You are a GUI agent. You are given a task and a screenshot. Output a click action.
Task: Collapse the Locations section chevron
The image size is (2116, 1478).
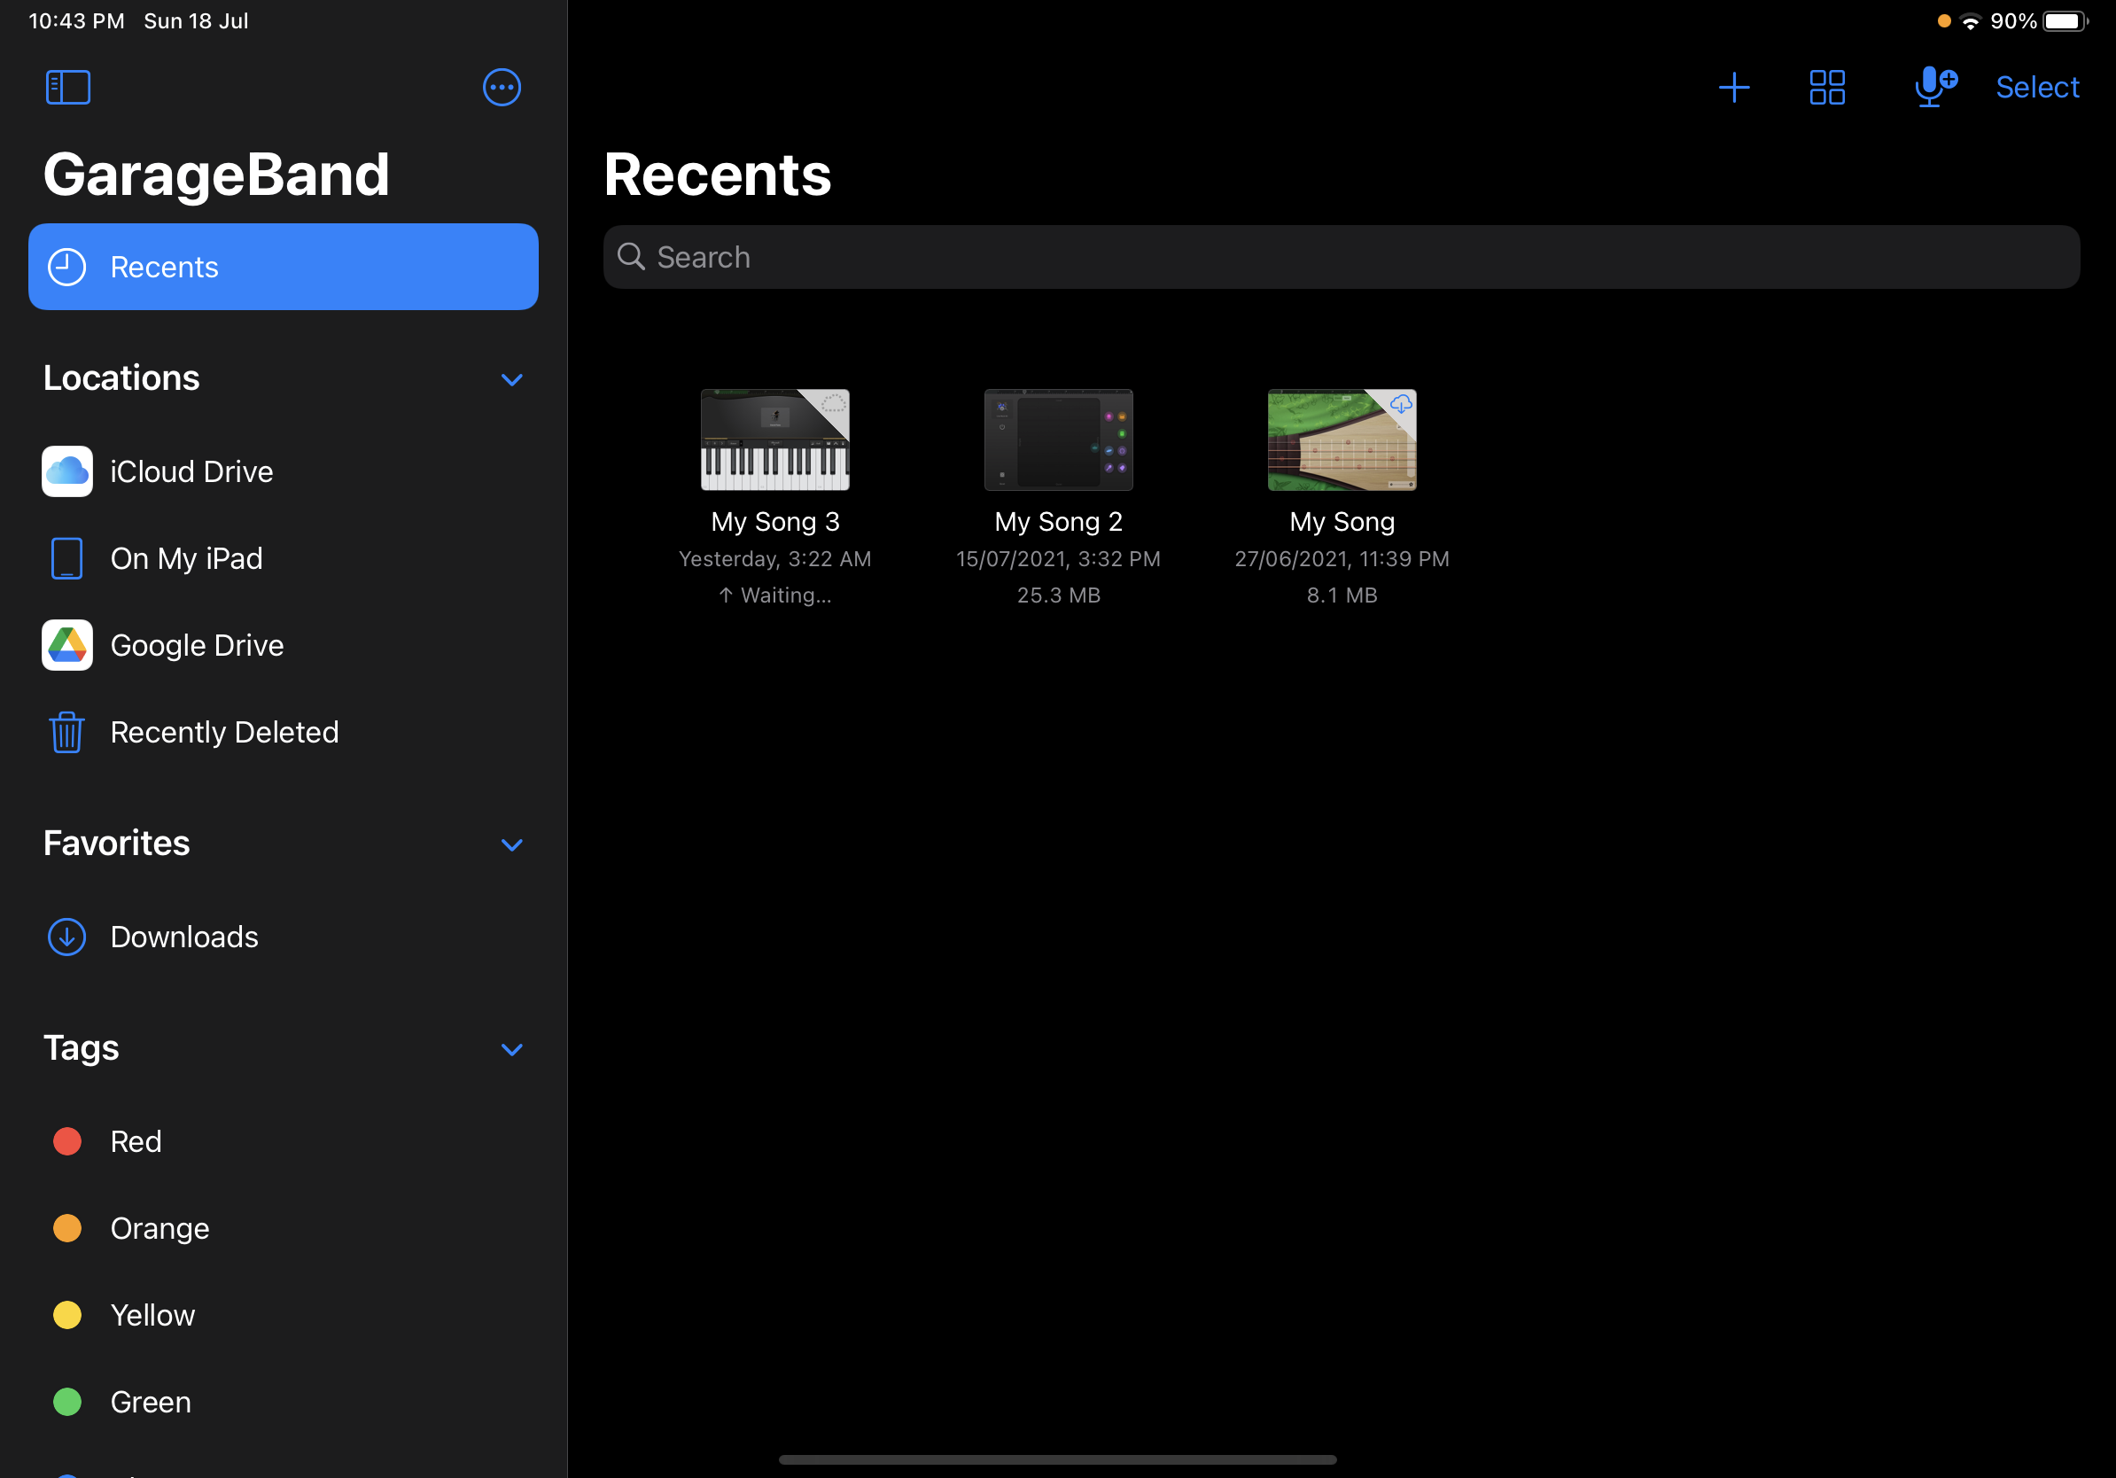point(511,379)
